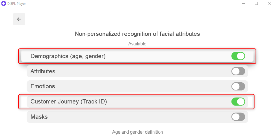This screenshot has width=275, height=139.
Task: Go back using the left arrow button
Action: click(x=19, y=19)
